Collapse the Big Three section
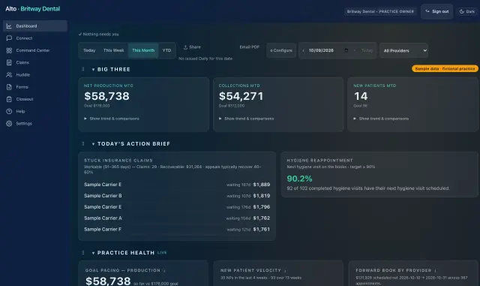This screenshot has width=480, height=286. [93, 70]
